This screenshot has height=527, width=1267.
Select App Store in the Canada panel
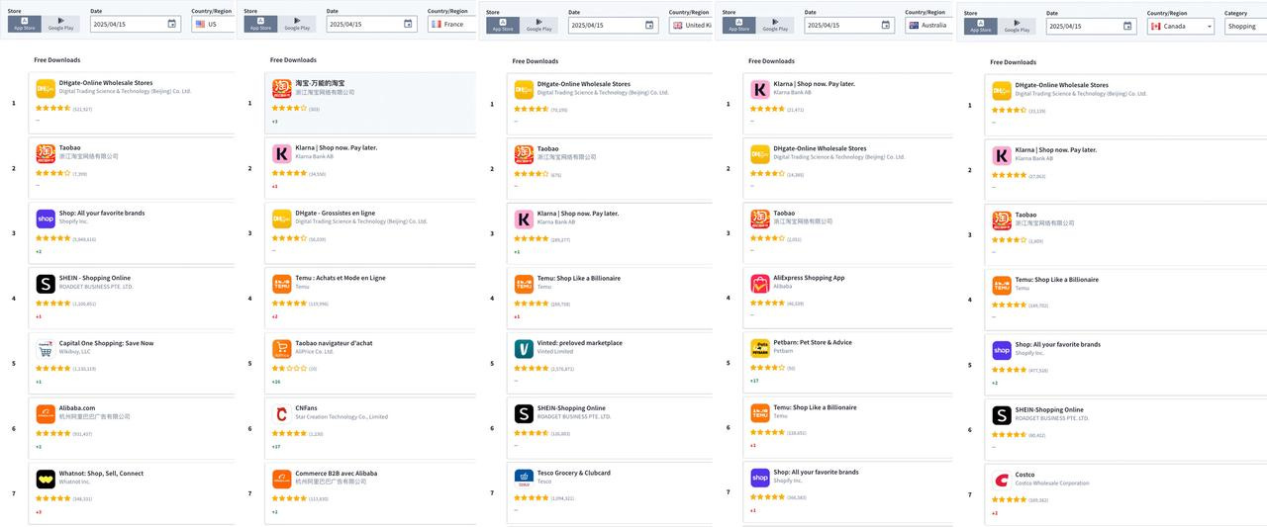981,26
